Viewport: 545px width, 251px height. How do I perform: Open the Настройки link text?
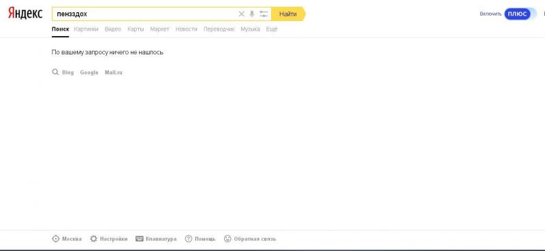113,239
